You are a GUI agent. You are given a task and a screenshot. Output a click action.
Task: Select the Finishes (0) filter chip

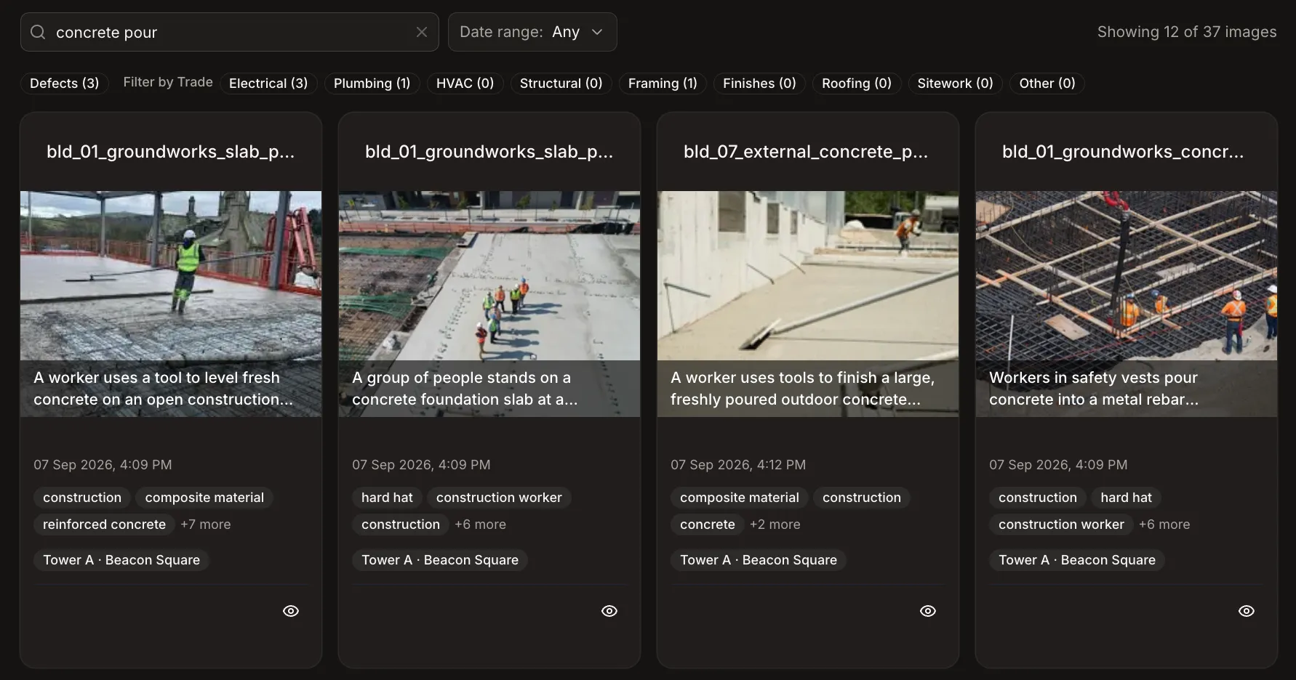[x=759, y=84]
